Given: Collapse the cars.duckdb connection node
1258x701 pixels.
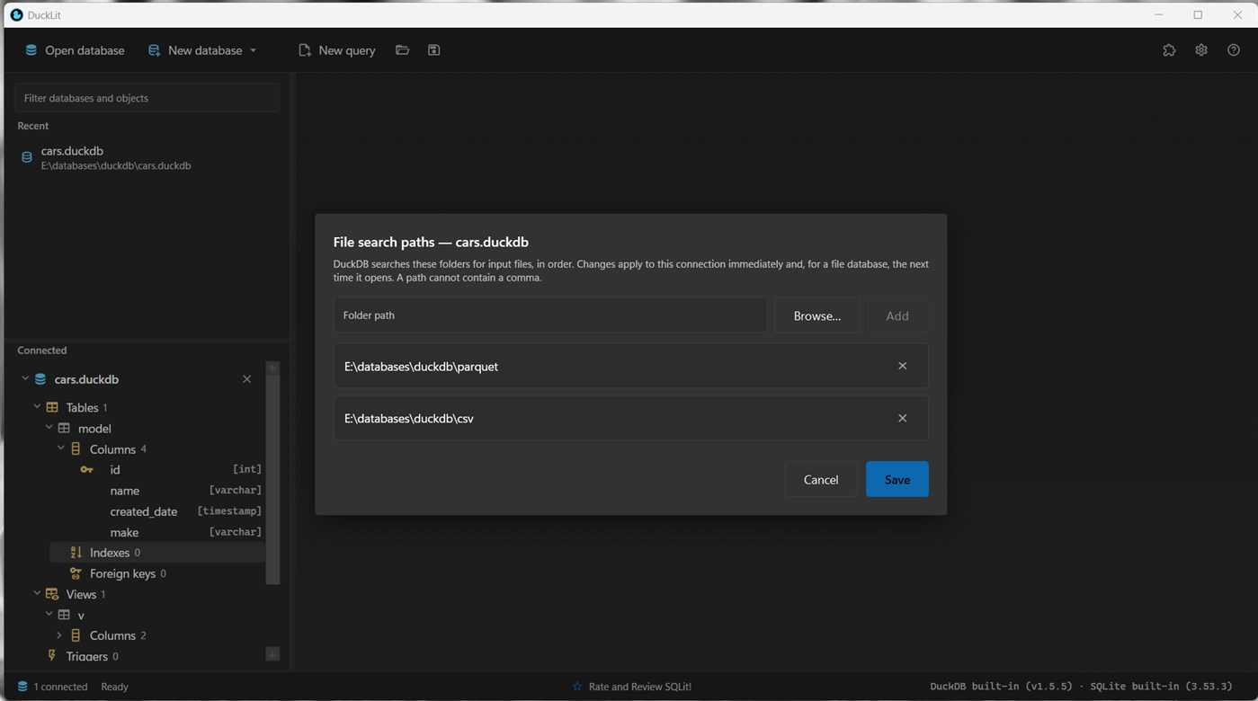Looking at the screenshot, I should (25, 379).
